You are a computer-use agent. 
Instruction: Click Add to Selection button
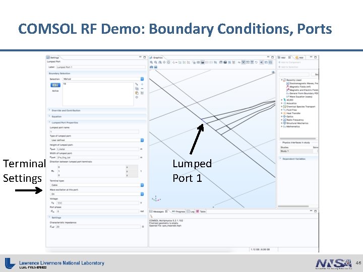tap(288, 67)
